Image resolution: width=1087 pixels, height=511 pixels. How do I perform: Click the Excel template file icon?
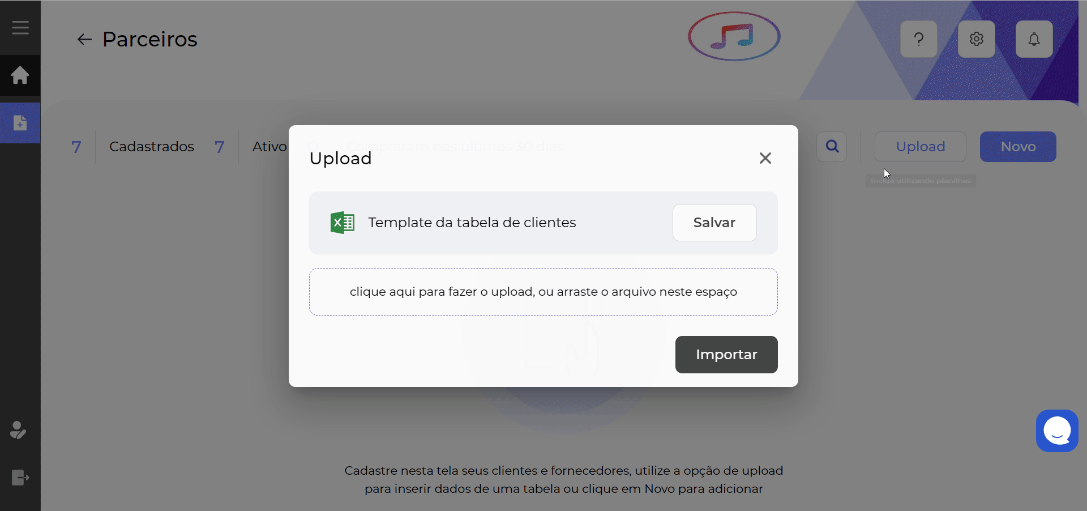(x=341, y=222)
